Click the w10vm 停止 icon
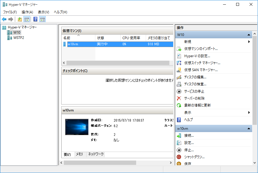Screen dimensions: 258x173 [x=179, y=150]
